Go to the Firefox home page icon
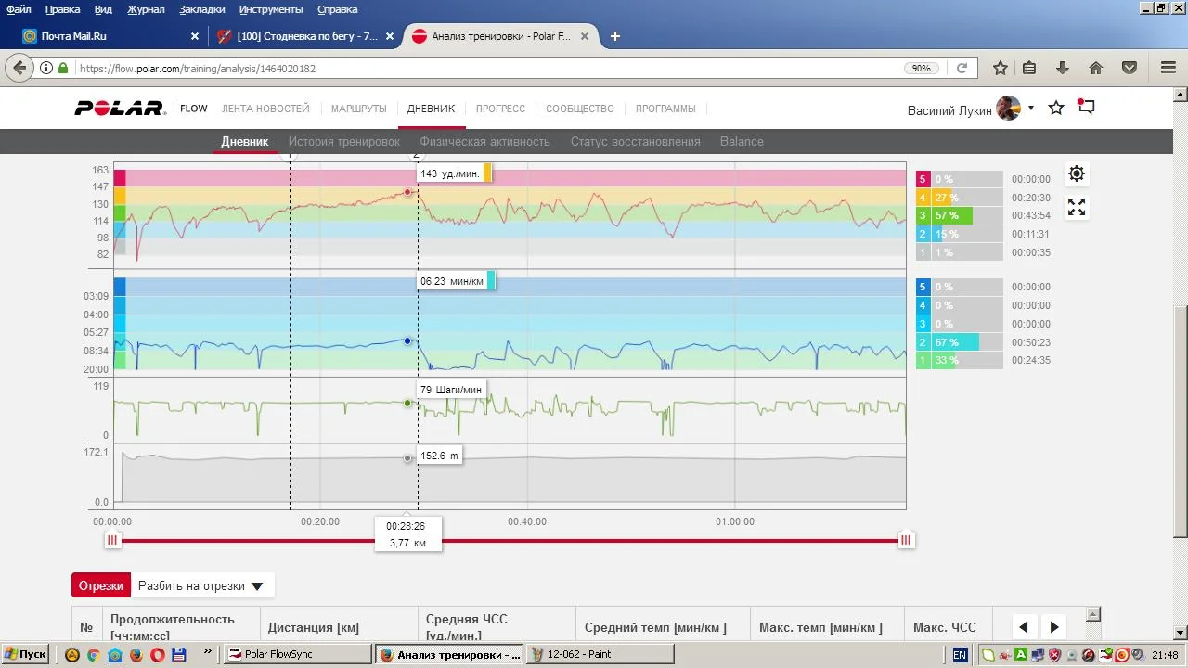 (1095, 68)
